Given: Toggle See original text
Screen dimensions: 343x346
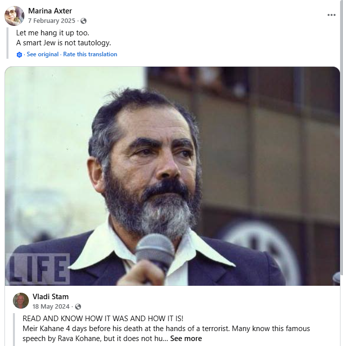Looking at the screenshot, I should 43,54.
